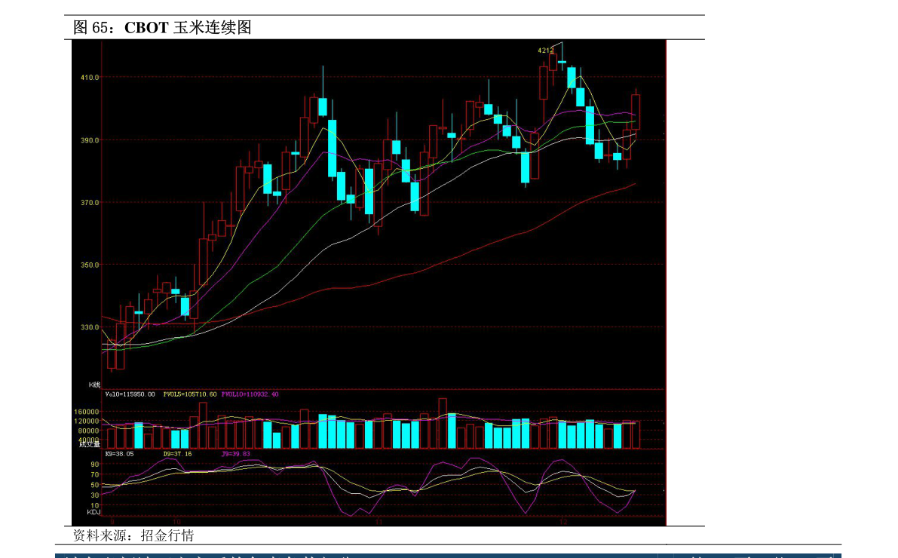Click the chart title 图65 CBOT玉米连续图
Image resolution: width=898 pixels, height=558 pixels.
[x=162, y=27]
